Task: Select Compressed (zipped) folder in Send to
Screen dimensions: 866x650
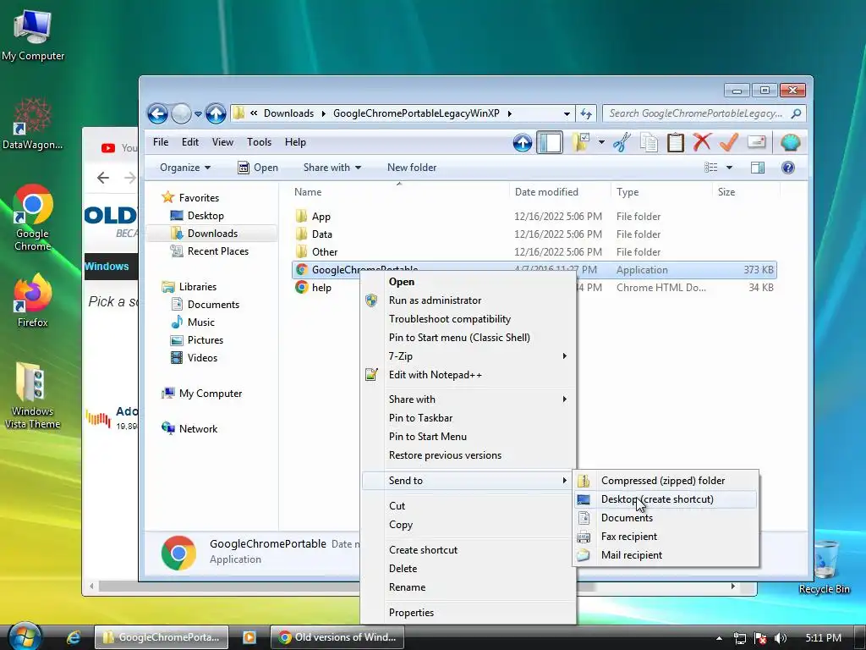Action: coord(666,481)
